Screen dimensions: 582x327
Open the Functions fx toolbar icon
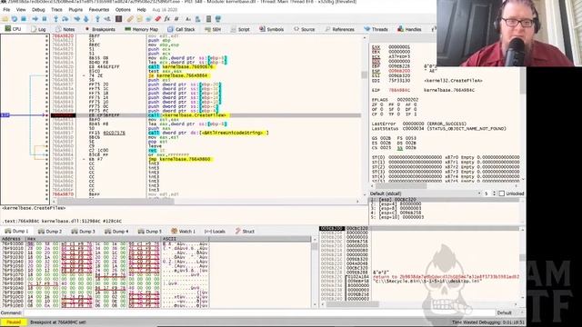tap(167, 18)
